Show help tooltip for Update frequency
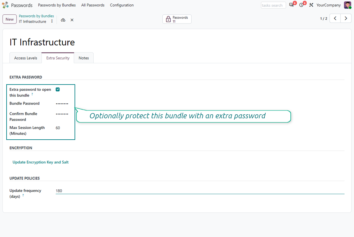Screen dimensions: 354x237 pos(23,195)
